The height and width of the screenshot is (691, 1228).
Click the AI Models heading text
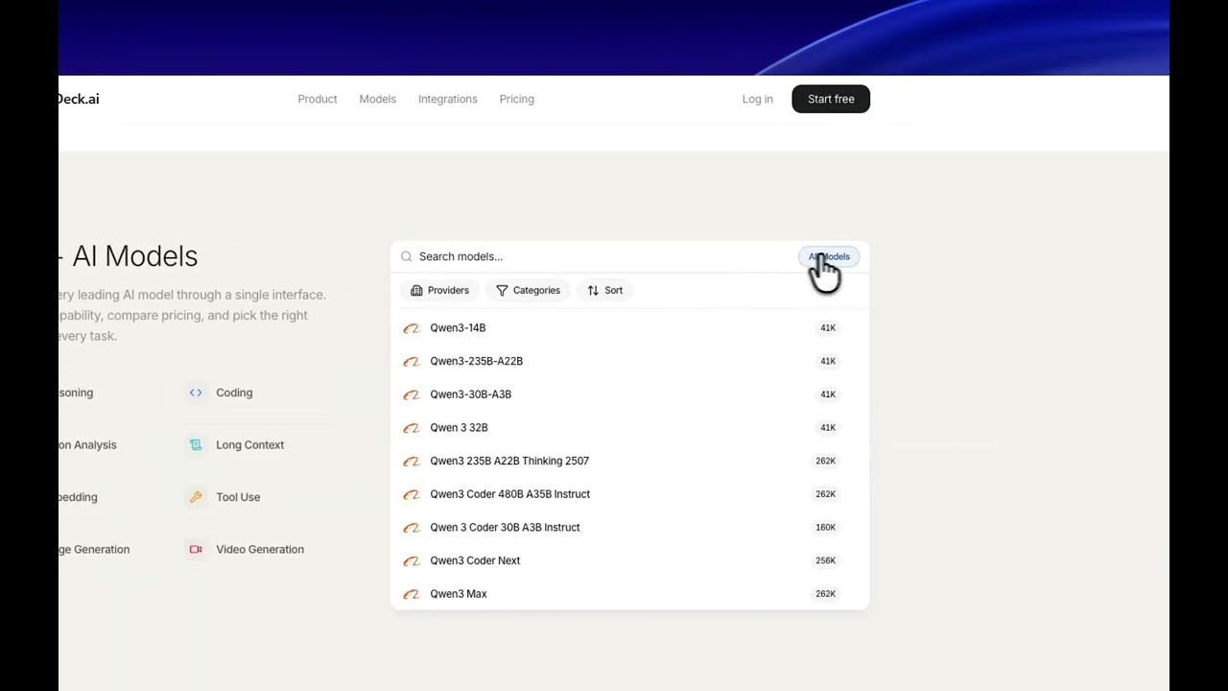pyautogui.click(x=135, y=256)
